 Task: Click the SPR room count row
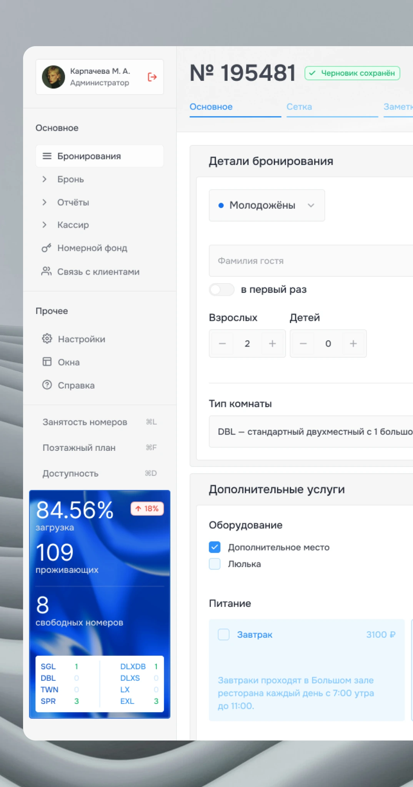click(60, 701)
